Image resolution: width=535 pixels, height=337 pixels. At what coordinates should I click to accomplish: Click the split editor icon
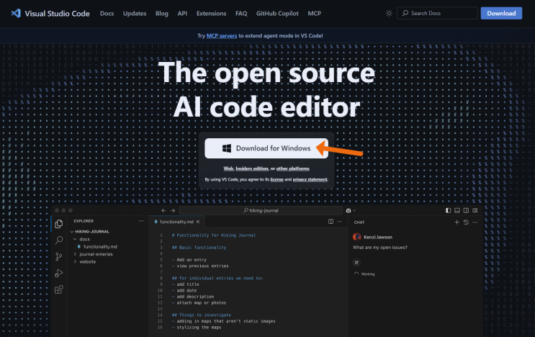(x=331, y=221)
